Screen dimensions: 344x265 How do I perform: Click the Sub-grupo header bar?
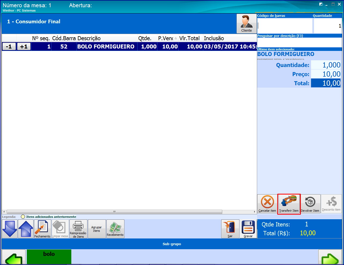click(x=172, y=244)
